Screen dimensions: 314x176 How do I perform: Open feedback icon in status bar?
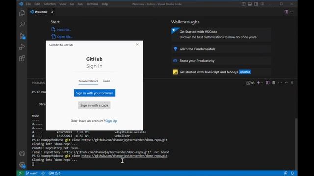pyautogui.click(x=286, y=173)
